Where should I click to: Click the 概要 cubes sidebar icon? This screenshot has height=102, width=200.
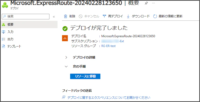point(4,25)
